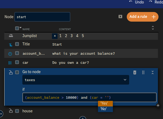Click the house rule go-to icon
Screen dimensions: 163x119
point(11,111)
